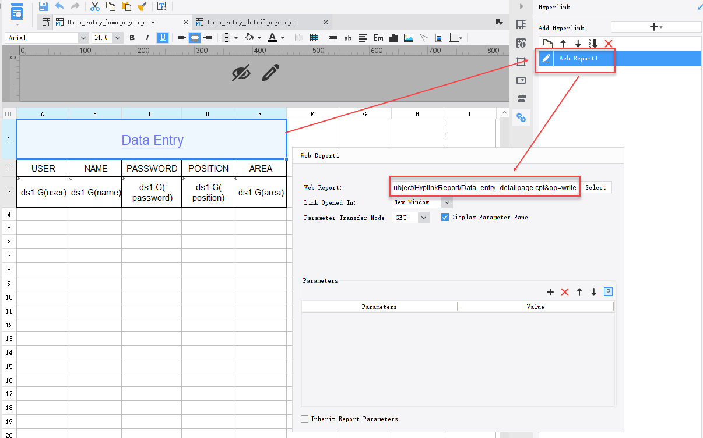Open the background fill color bucket
Image resolution: width=703 pixels, height=438 pixels.
pyautogui.click(x=249, y=38)
